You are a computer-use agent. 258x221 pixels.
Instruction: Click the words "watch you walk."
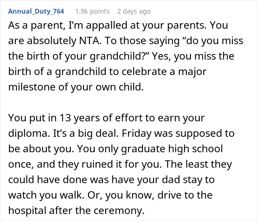[46, 195]
